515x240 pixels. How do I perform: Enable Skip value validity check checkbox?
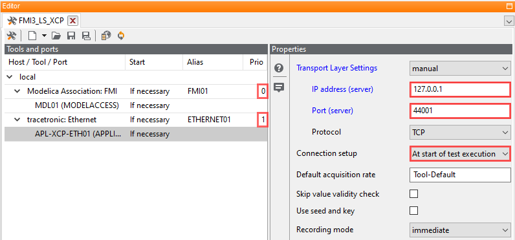pos(413,193)
